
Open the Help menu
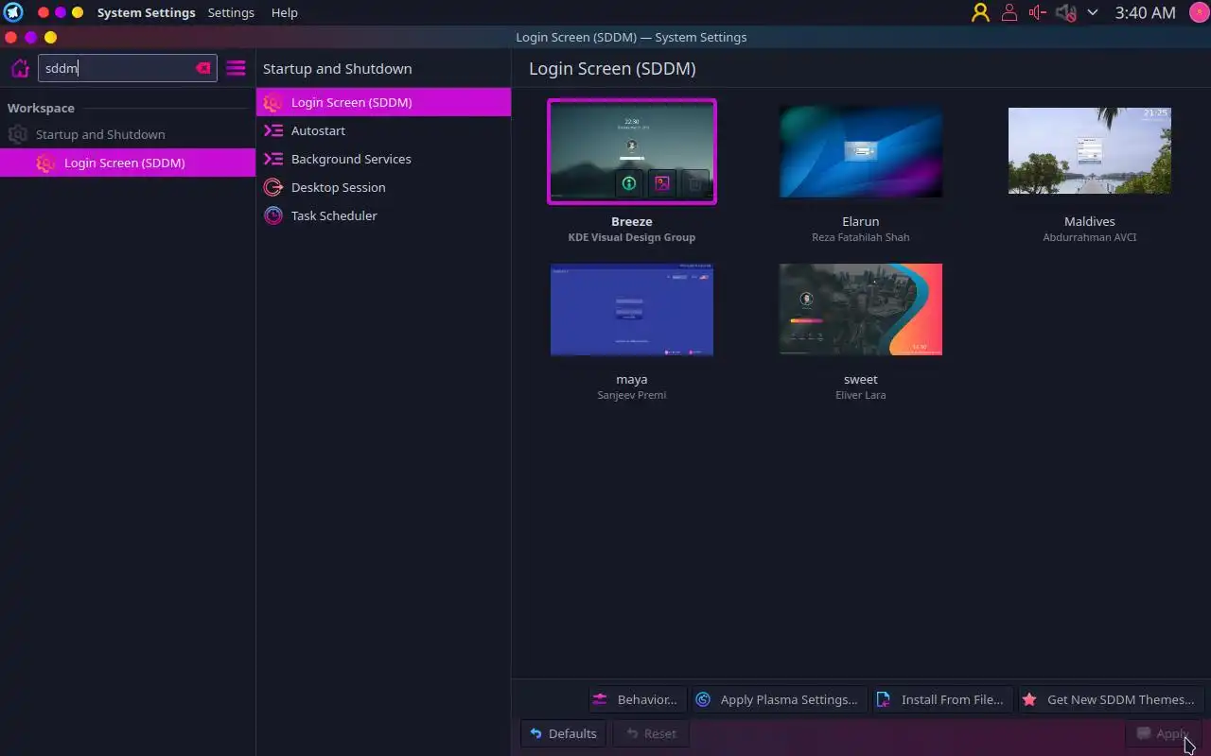[284, 12]
